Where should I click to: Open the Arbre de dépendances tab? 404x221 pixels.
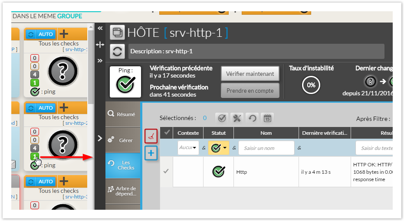(x=123, y=191)
